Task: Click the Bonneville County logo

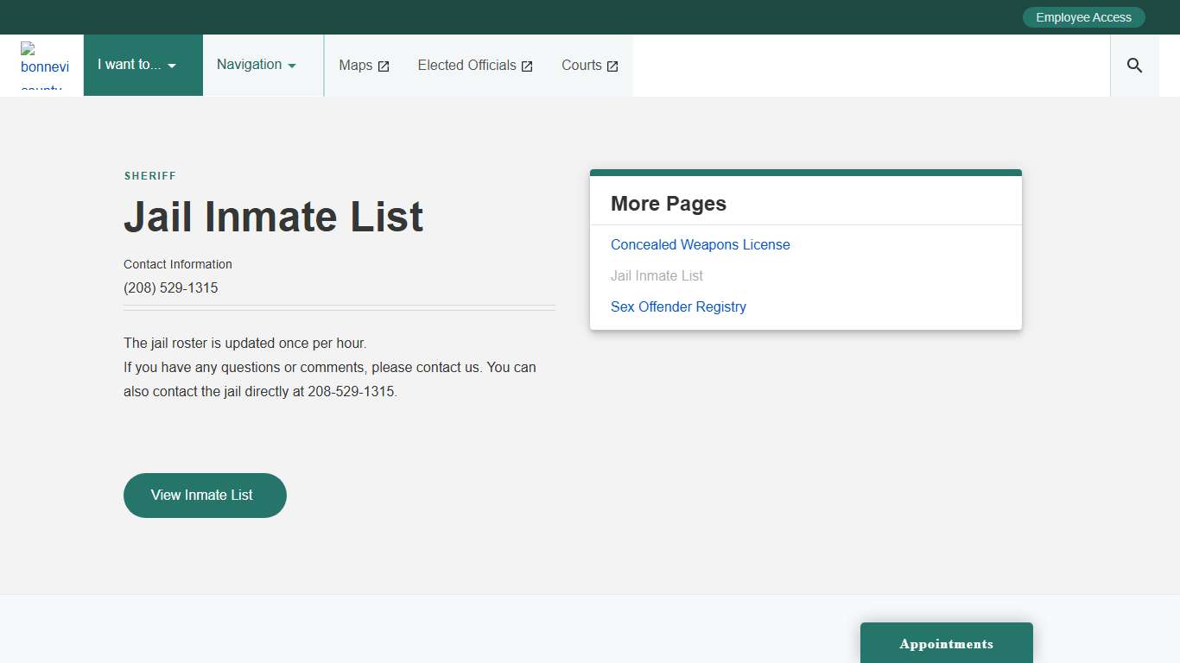Action: pyautogui.click(x=44, y=66)
